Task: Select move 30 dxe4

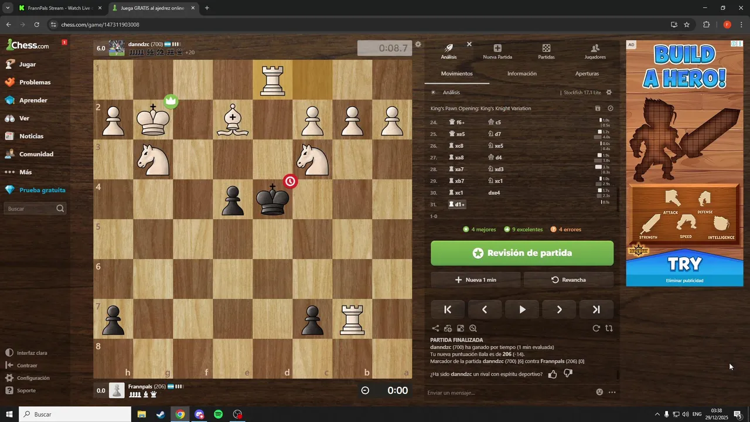Action: (x=494, y=193)
